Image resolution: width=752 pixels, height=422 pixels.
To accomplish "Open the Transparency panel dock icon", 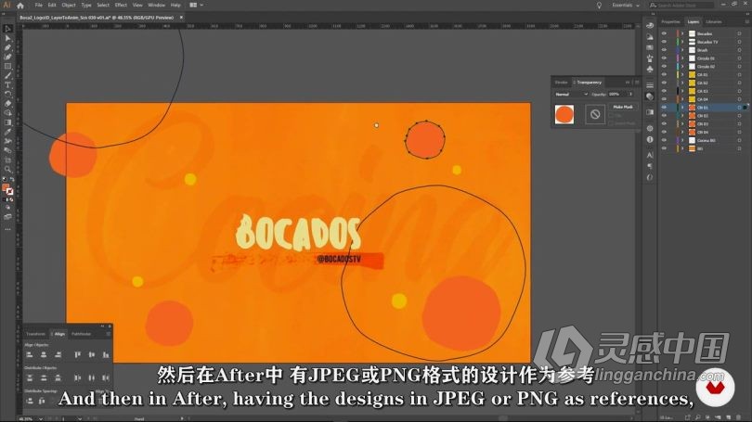I will [650, 96].
